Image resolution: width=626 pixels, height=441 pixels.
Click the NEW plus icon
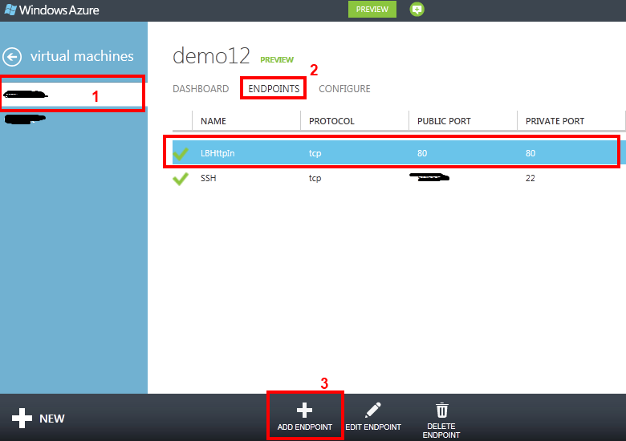click(22, 419)
